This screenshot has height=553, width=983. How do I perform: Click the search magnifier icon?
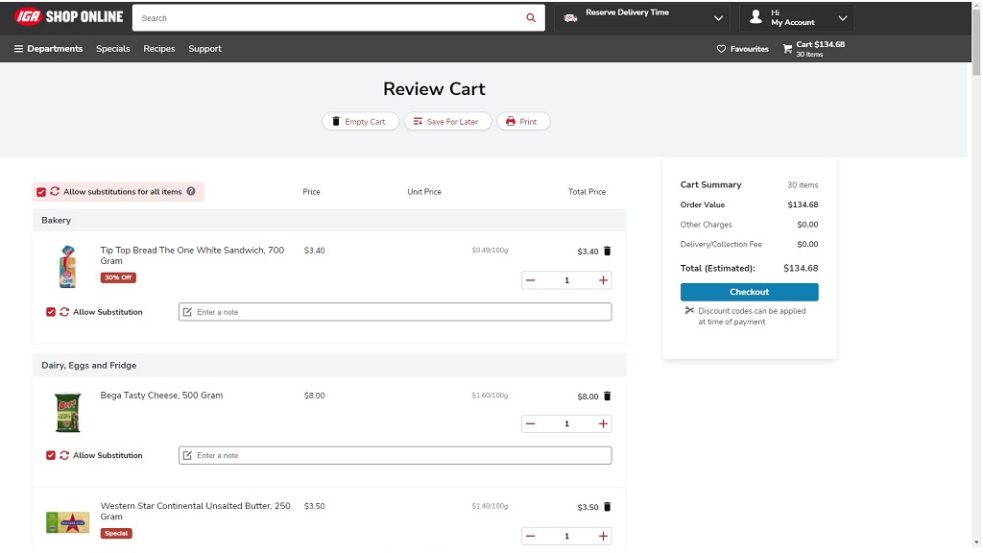(531, 18)
